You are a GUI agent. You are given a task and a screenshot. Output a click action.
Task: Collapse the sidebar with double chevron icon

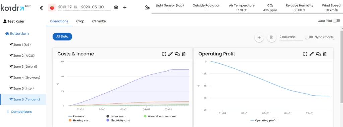(x=41, y=8)
